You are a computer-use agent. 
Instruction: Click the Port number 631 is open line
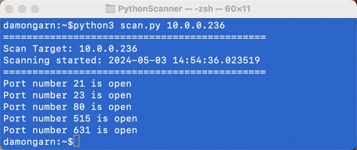[70, 130]
